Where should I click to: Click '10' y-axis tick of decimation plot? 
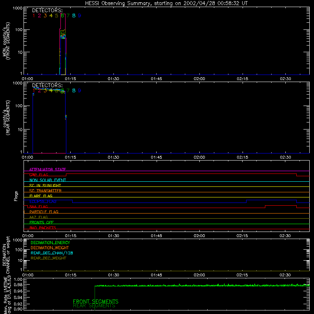point(20,261)
